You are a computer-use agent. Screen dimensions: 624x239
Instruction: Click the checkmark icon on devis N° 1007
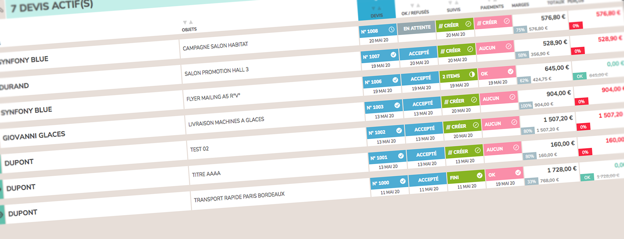tap(393, 54)
